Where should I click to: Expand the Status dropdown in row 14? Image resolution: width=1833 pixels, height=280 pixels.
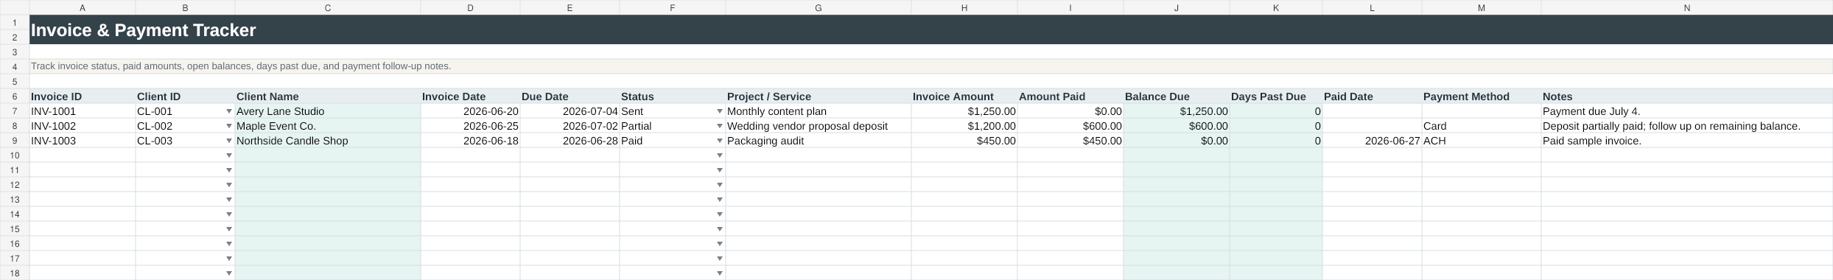click(720, 214)
